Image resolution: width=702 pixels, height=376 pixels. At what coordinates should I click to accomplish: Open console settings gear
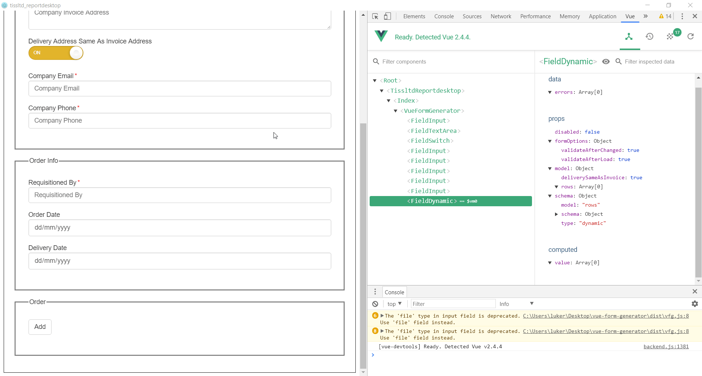[x=694, y=304]
